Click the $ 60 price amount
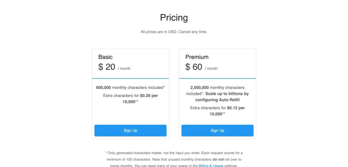 pos(194,67)
